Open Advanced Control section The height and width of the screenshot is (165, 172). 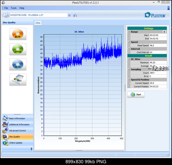pos(17,130)
